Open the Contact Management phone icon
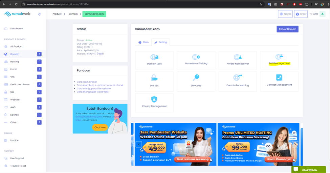The height and width of the screenshot is (173, 330). pyautogui.click(x=279, y=77)
